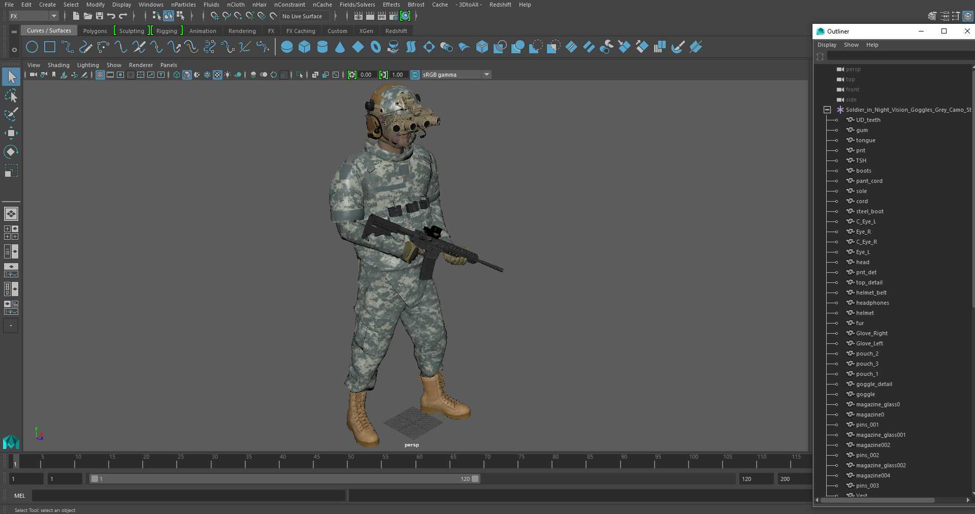Image resolution: width=975 pixels, height=514 pixels.
Task: Save the scene with floppy icon
Action: tap(100, 16)
